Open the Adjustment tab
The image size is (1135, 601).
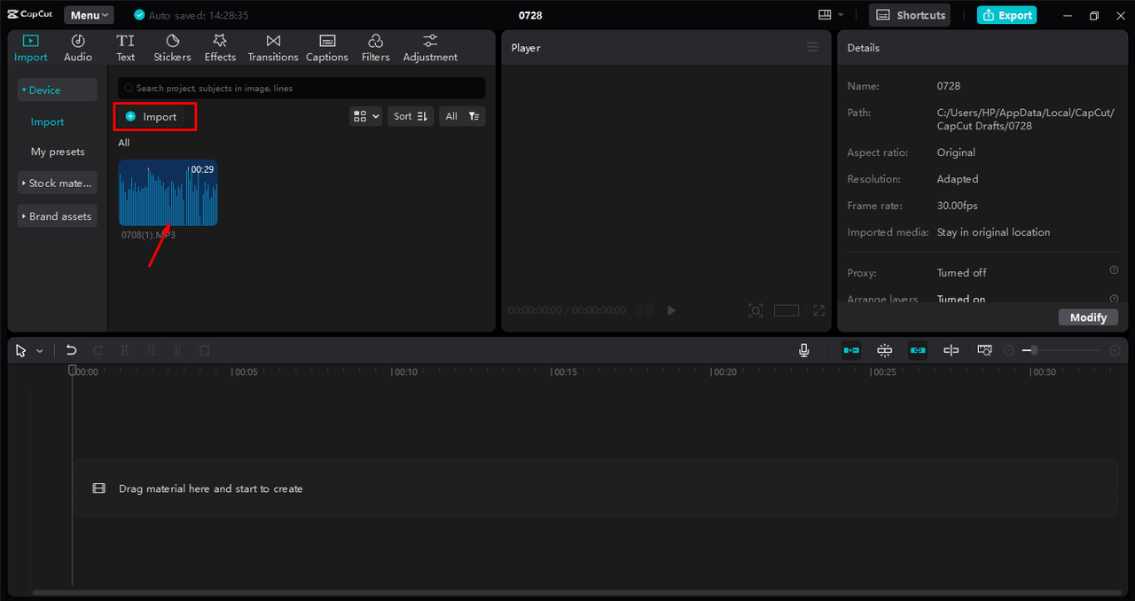coord(430,48)
